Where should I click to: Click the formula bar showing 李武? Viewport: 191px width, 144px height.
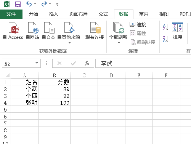click(x=143, y=63)
